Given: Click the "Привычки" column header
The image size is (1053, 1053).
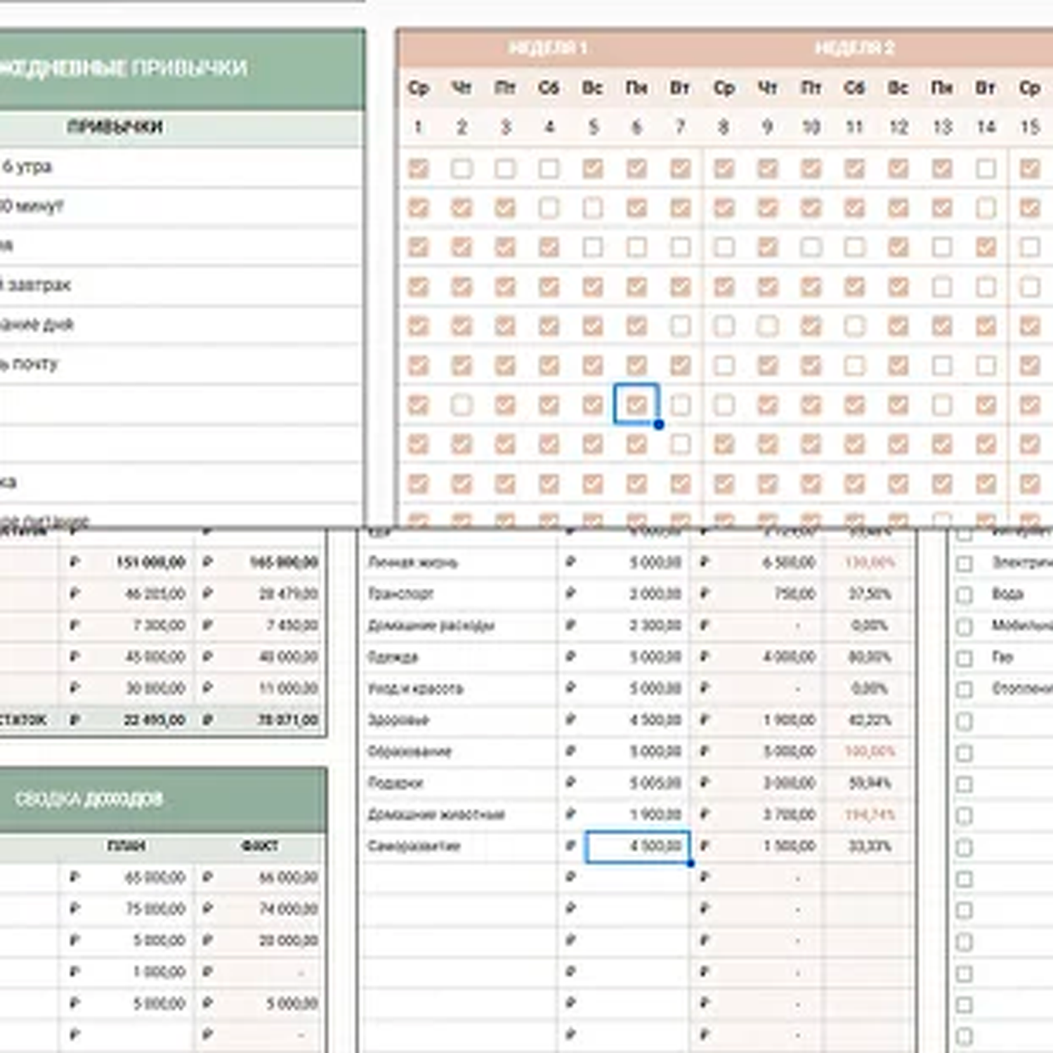Looking at the screenshot, I should (x=115, y=127).
